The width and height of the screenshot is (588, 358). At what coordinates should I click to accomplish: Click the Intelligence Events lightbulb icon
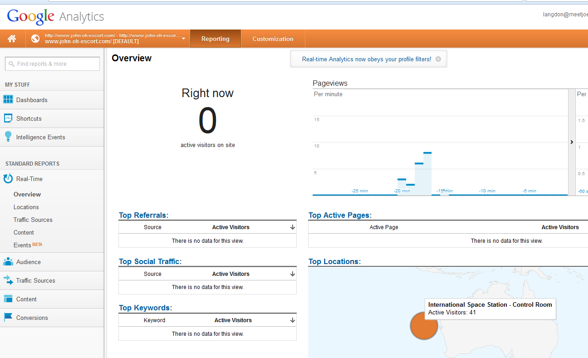[x=8, y=137]
